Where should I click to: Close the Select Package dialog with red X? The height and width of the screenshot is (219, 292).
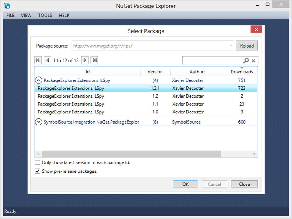coord(256,30)
